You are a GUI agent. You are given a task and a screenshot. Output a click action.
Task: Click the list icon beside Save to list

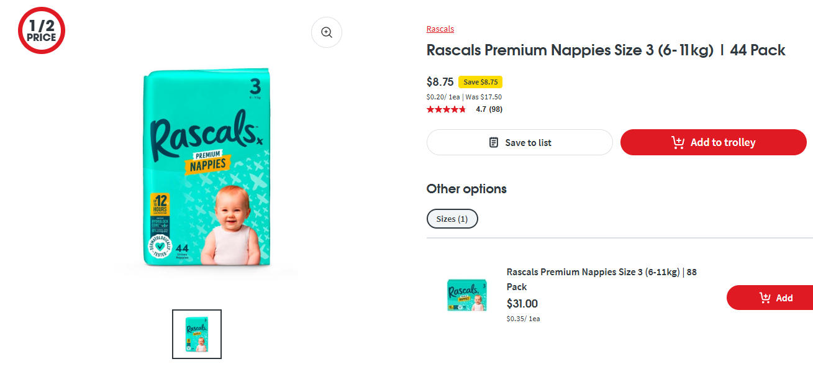(x=494, y=142)
